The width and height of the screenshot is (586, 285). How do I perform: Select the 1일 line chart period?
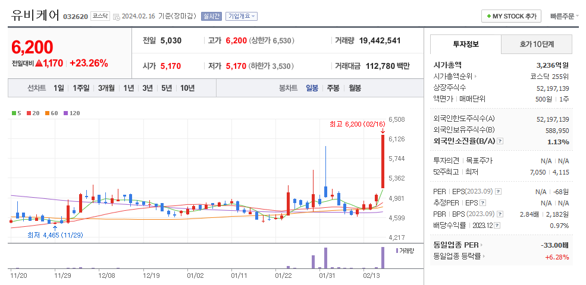tap(59, 88)
